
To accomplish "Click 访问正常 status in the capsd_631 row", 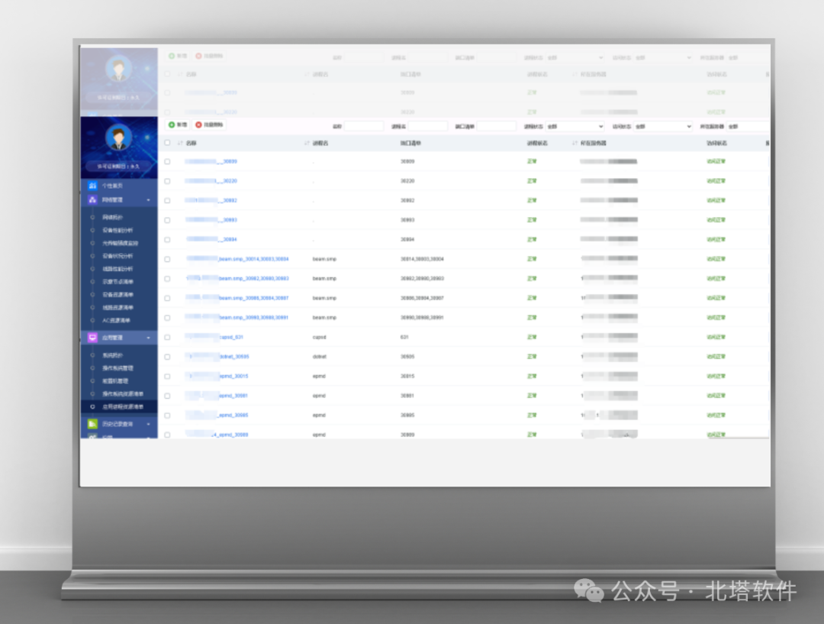I will click(x=716, y=338).
